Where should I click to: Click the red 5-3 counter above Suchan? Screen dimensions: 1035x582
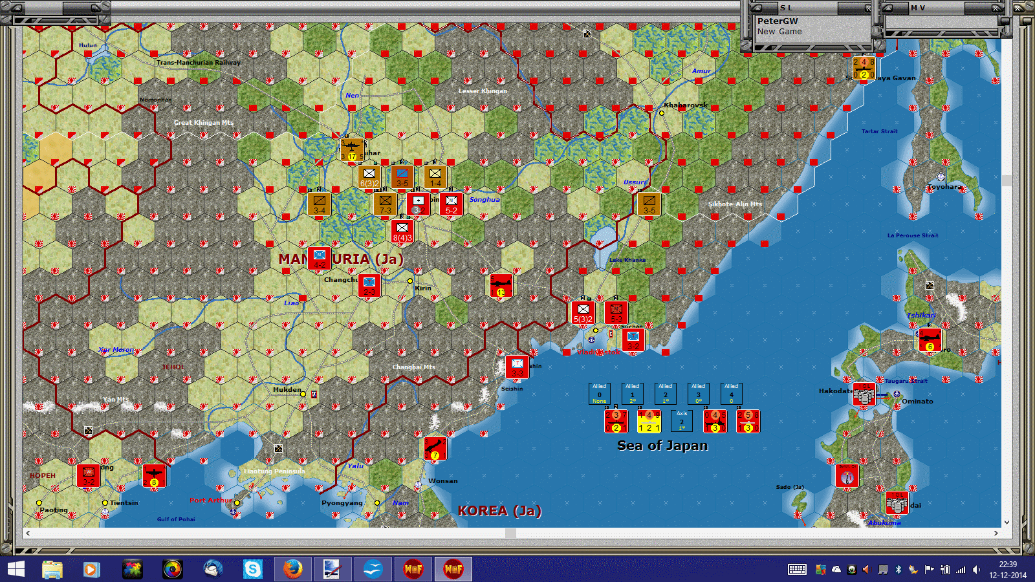click(616, 312)
